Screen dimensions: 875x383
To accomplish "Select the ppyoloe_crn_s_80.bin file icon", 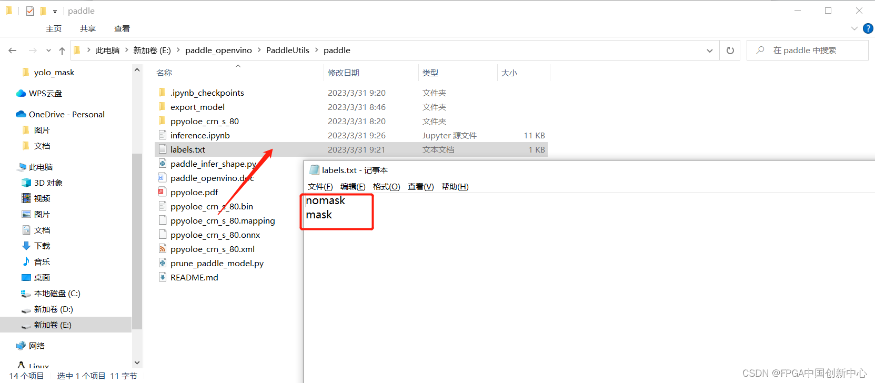I will [163, 206].
